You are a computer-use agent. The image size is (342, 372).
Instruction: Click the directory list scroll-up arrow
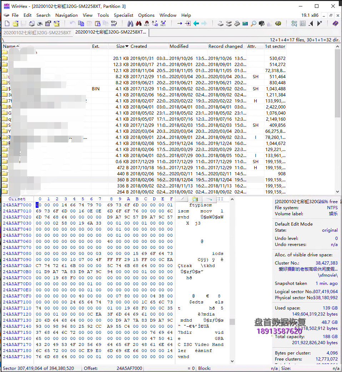(337, 46)
